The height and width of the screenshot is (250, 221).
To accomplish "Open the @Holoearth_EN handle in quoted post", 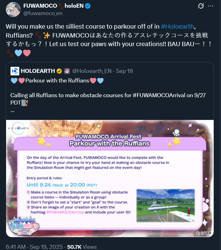I will 92,71.
